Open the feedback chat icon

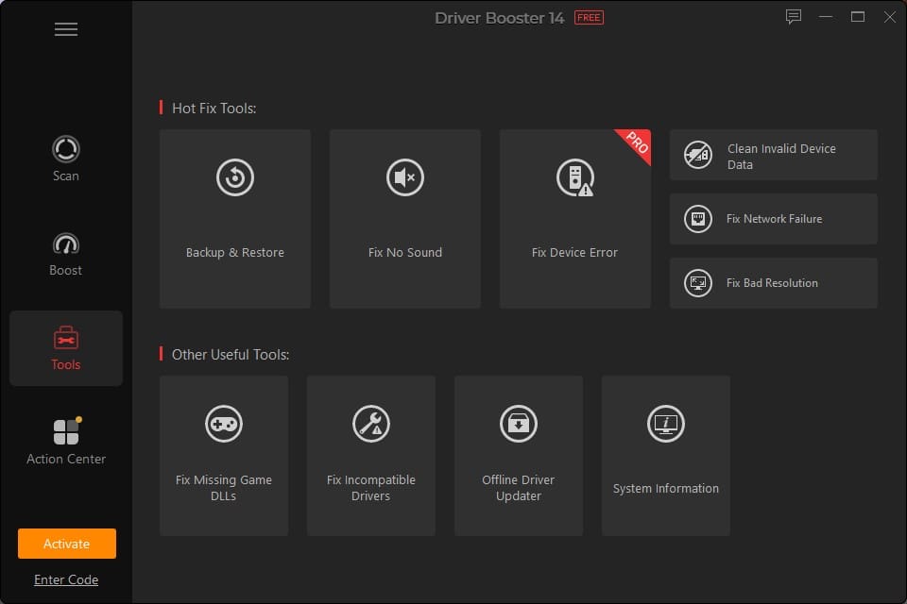point(794,17)
